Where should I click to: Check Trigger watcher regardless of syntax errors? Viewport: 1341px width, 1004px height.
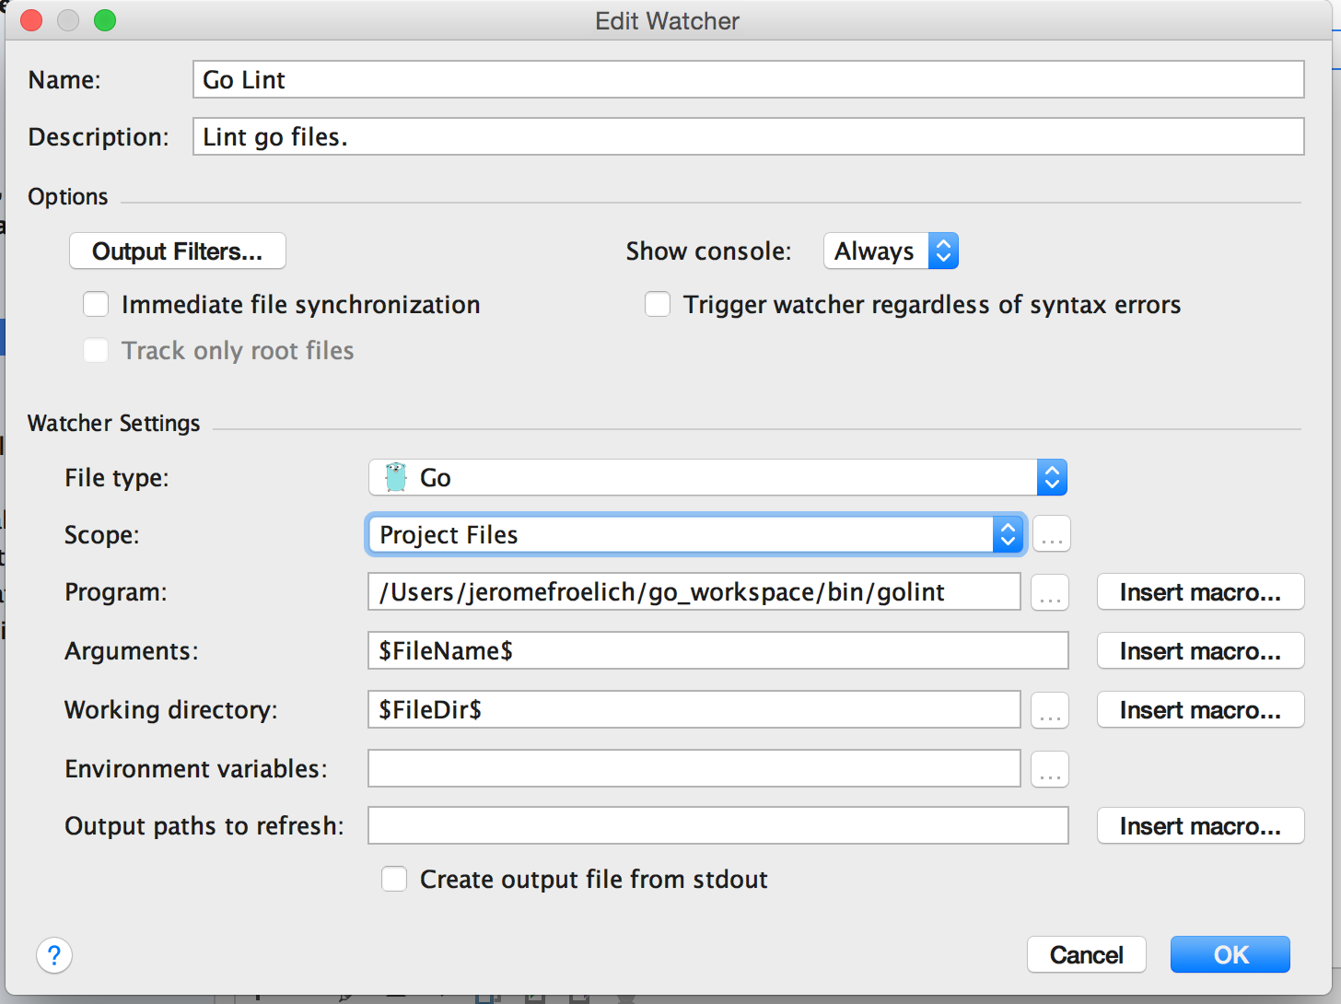pyautogui.click(x=658, y=305)
